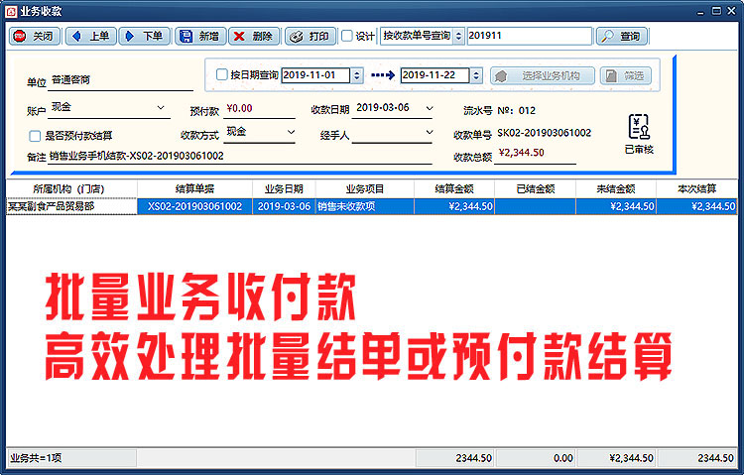Viewport: 744px width, 475px height.
Task: Select the 某某副食产品贸易部 row cell
Action: tap(71, 206)
